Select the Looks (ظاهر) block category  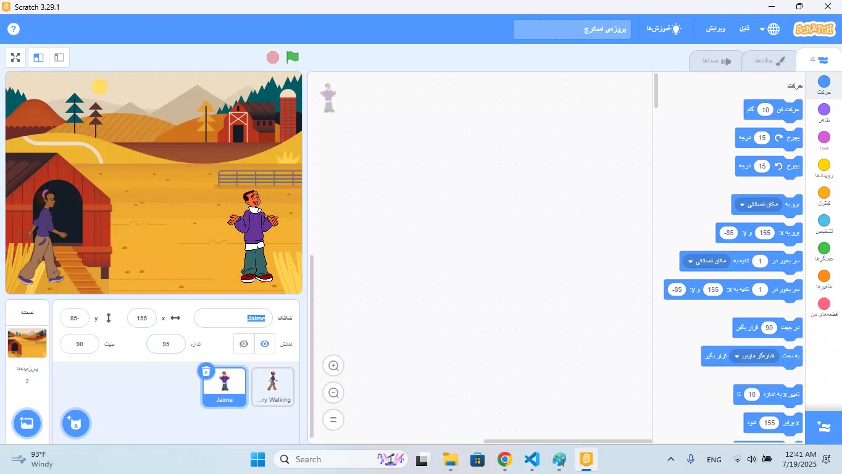point(824,113)
